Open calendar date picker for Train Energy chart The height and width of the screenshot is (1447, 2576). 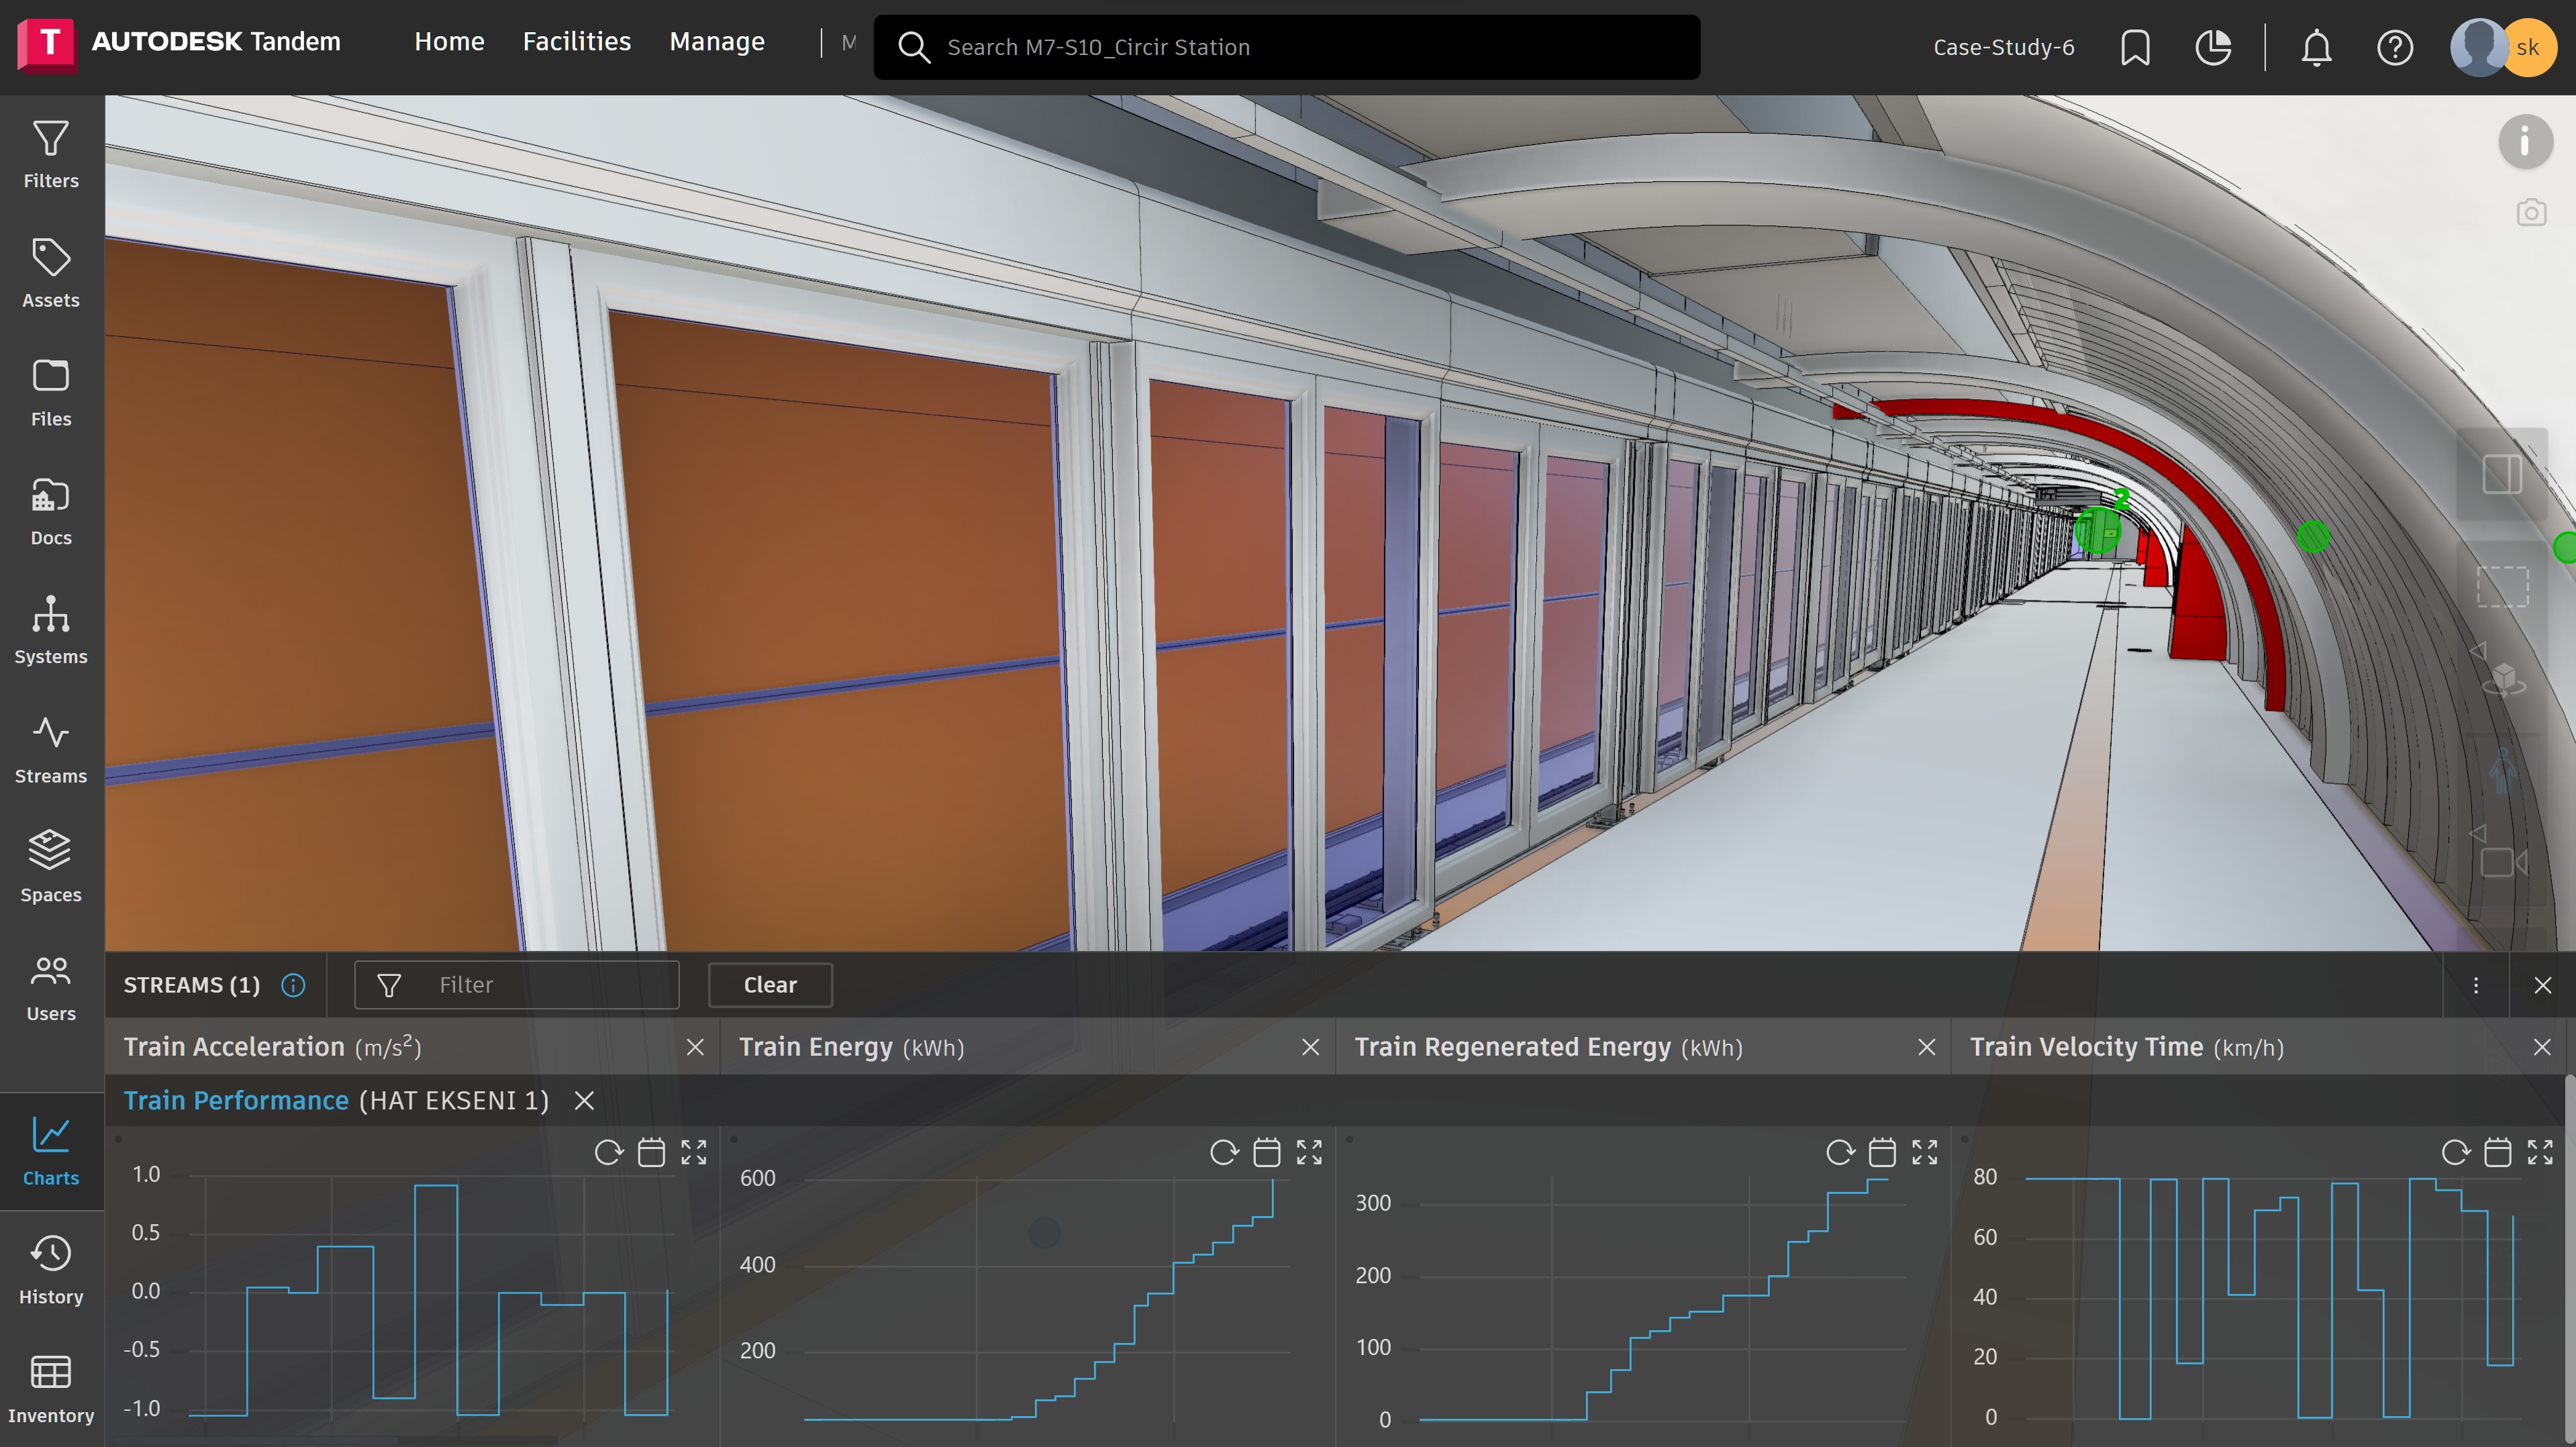[1267, 1152]
